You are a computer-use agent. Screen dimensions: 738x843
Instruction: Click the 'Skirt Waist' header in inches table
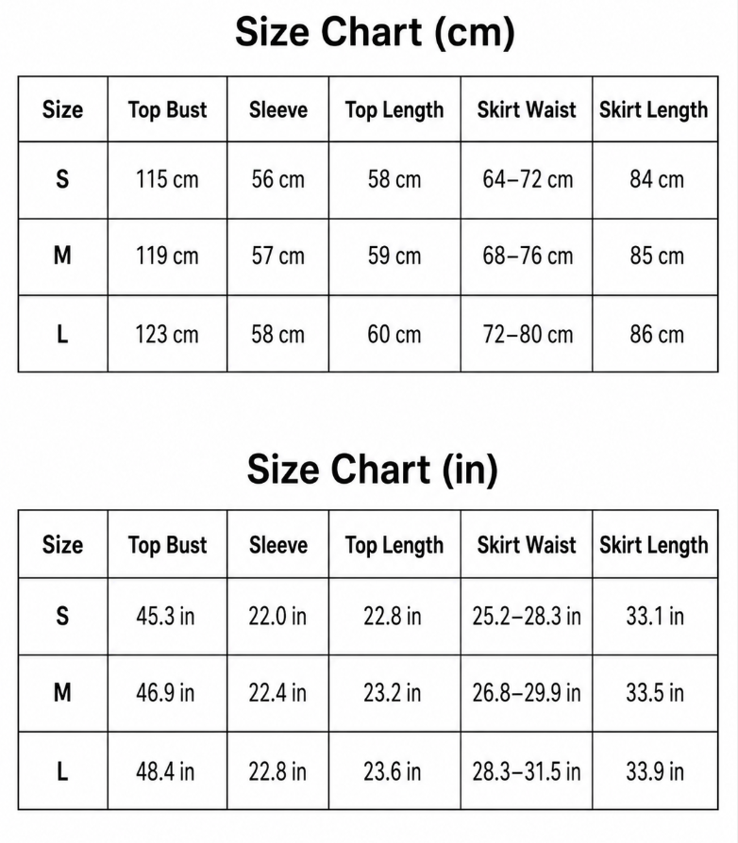[x=527, y=545]
